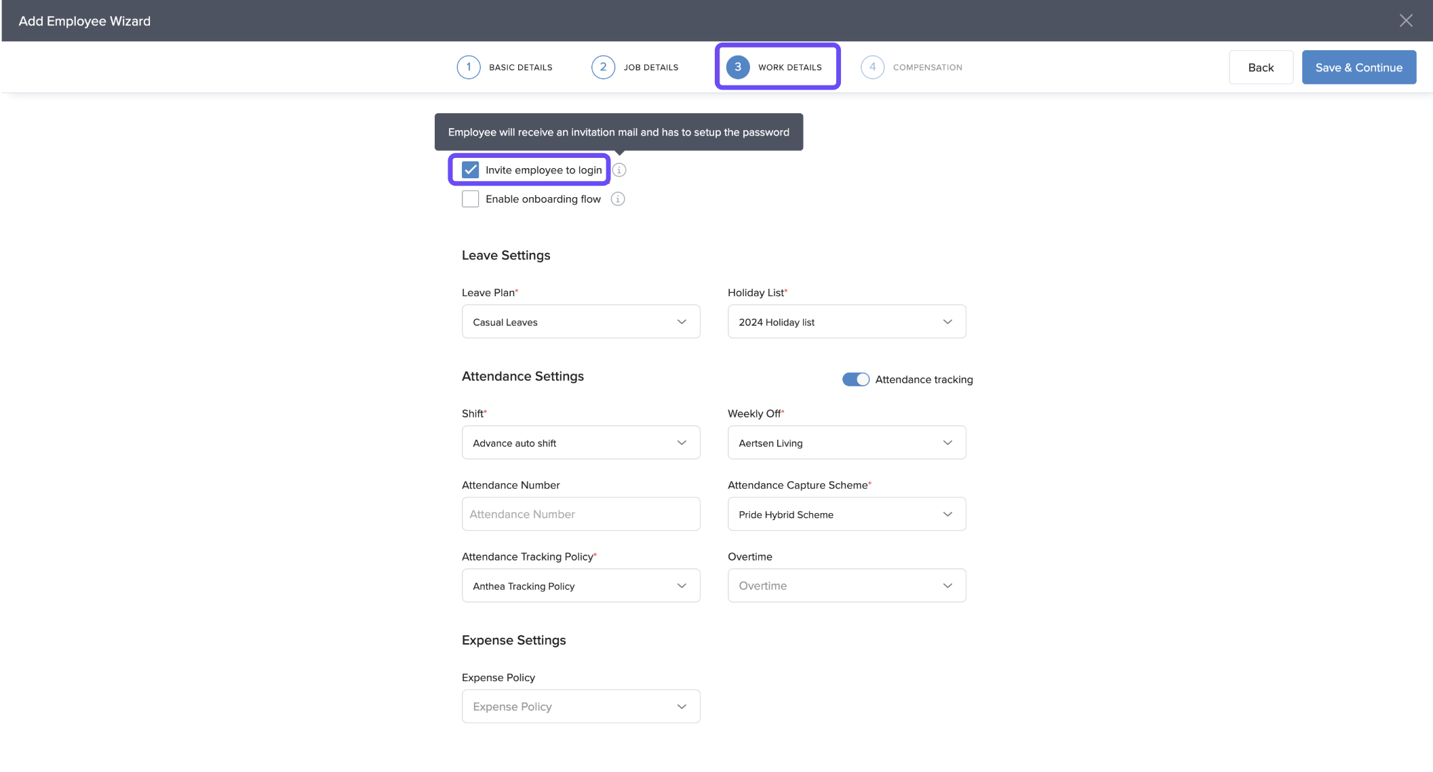The height and width of the screenshot is (772, 1433).
Task: Click the Back button
Action: tap(1260, 67)
